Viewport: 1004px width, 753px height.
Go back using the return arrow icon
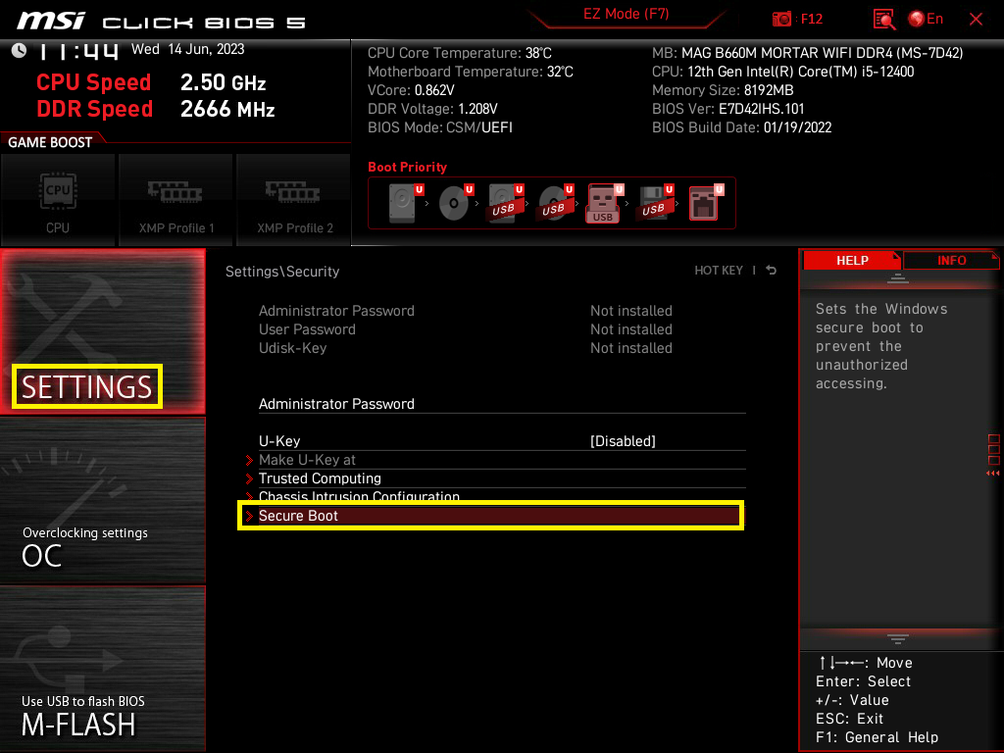[771, 271]
